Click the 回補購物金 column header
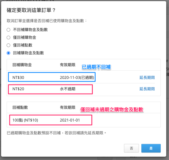The image size is (169, 160). pos(22,65)
